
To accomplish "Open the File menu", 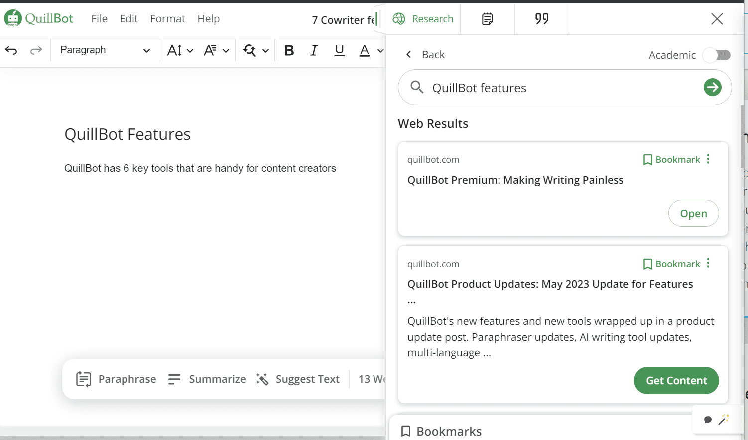I will coord(99,19).
